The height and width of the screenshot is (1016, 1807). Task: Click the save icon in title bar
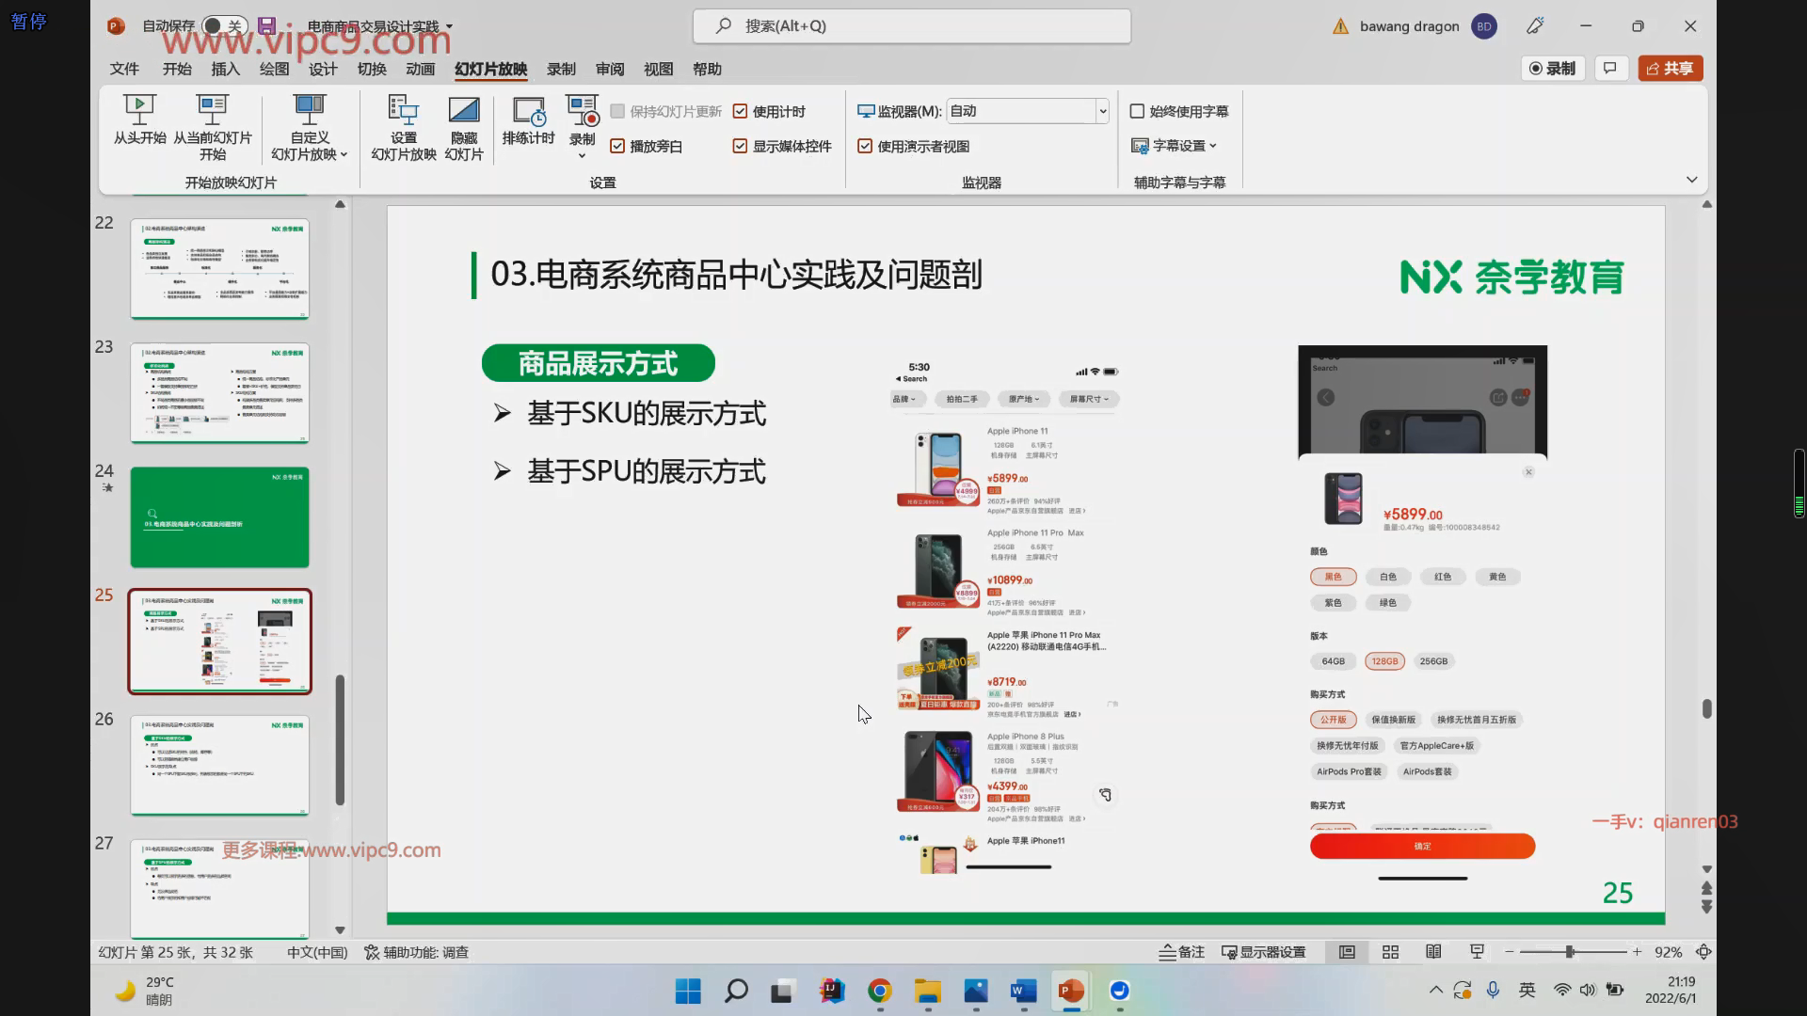(x=266, y=26)
